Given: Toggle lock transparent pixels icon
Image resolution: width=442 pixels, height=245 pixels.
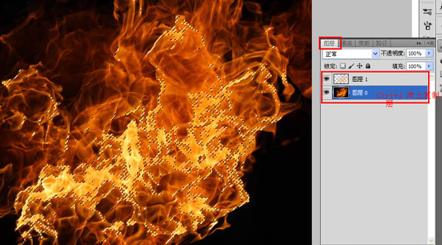Looking at the screenshot, I should (x=342, y=66).
